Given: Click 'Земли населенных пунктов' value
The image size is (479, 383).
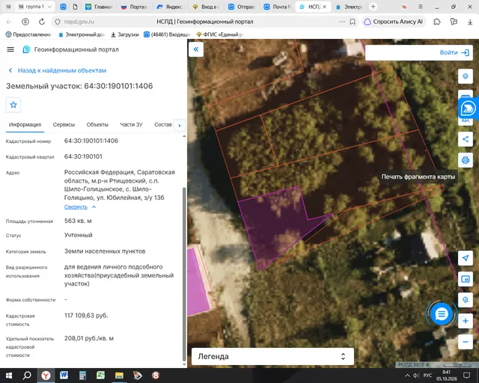Looking at the screenshot, I should [105, 251].
